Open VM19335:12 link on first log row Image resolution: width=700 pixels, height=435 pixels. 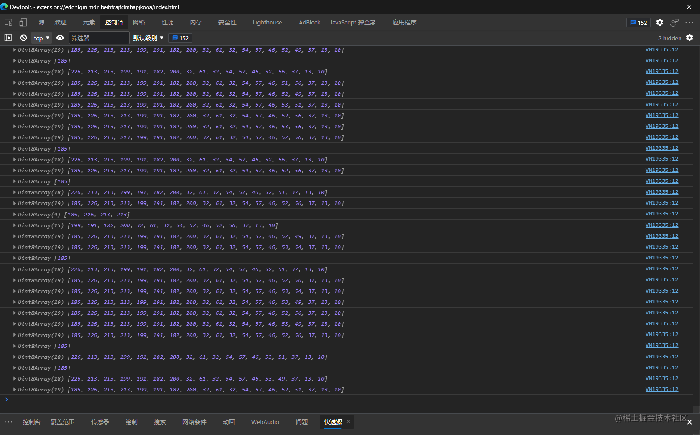pyautogui.click(x=662, y=49)
